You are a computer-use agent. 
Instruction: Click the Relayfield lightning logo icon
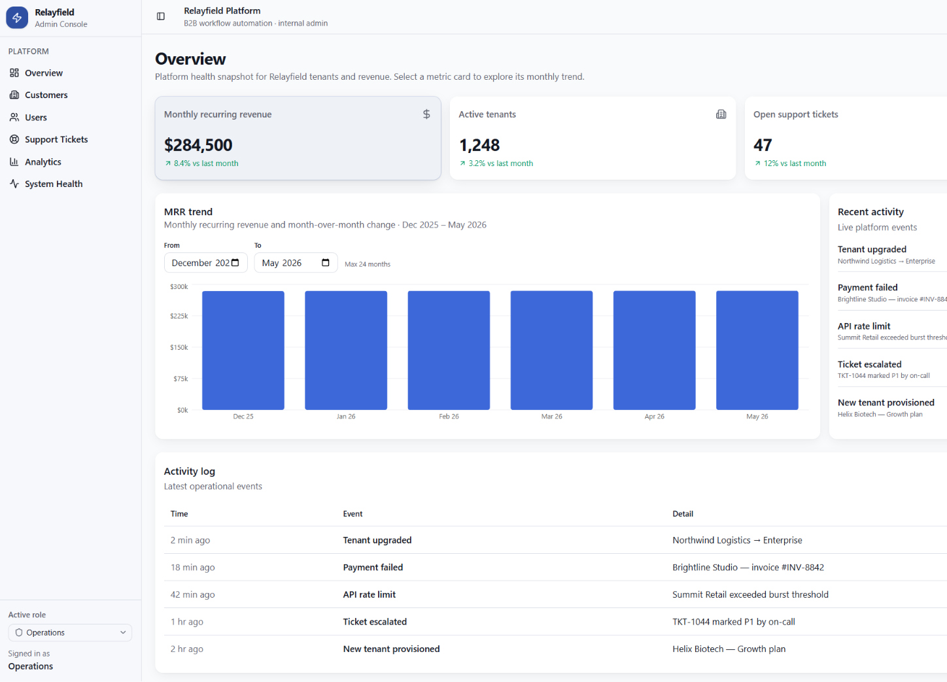[17, 18]
